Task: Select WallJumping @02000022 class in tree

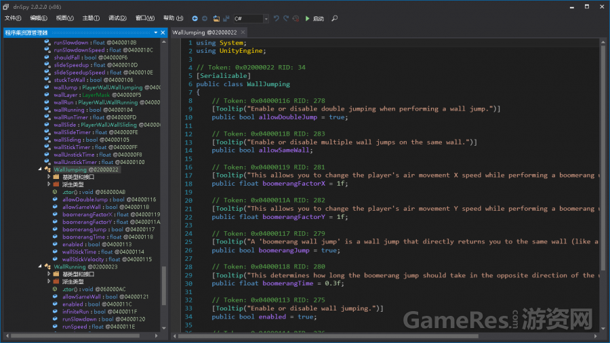Action: tap(86, 169)
